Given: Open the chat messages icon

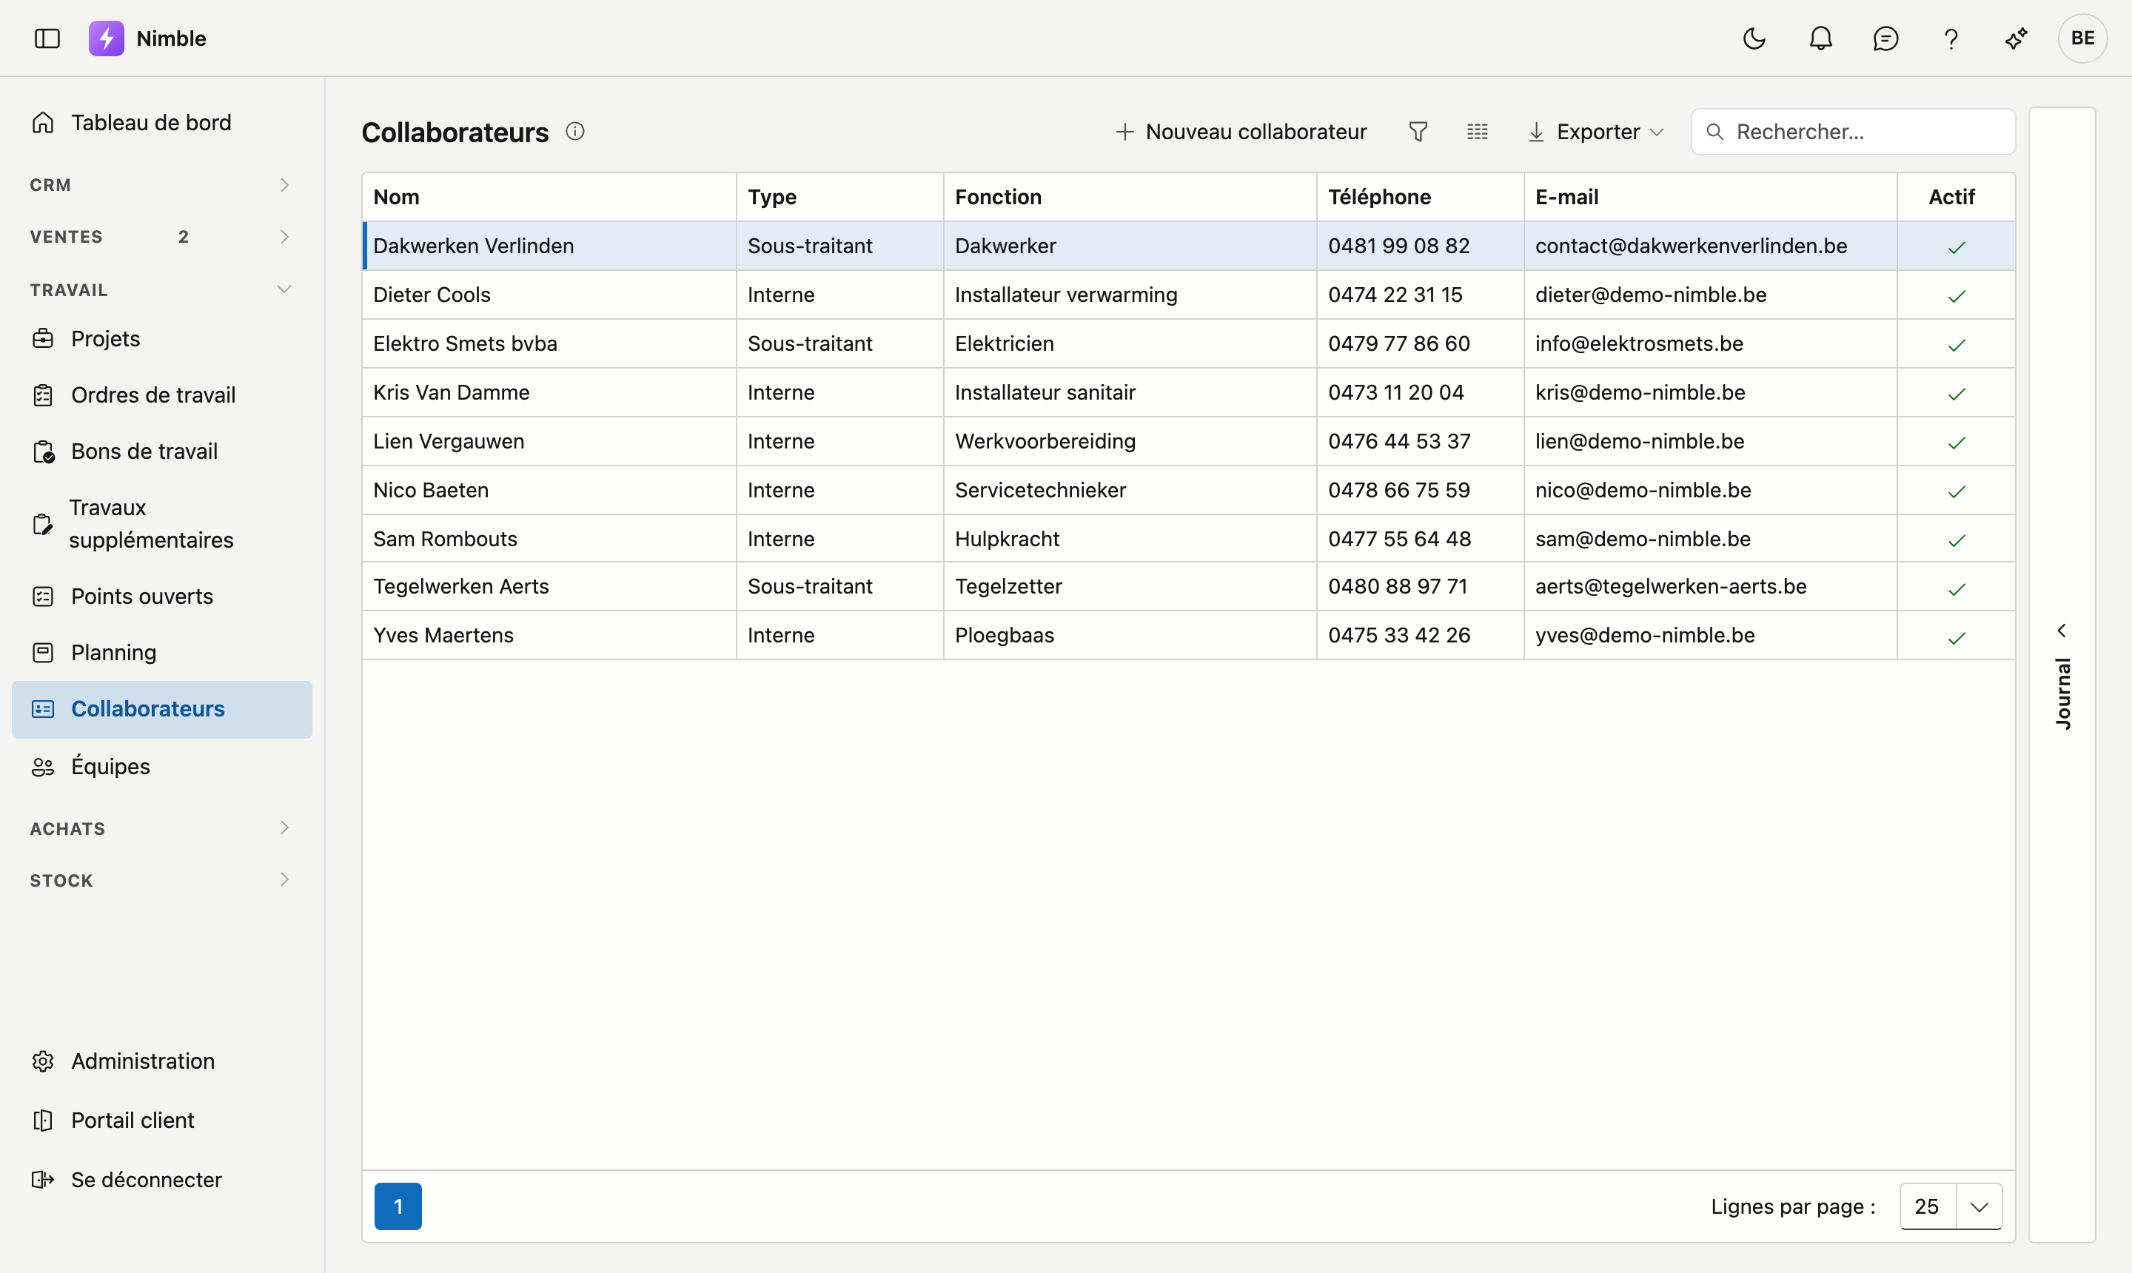Looking at the screenshot, I should [1885, 38].
